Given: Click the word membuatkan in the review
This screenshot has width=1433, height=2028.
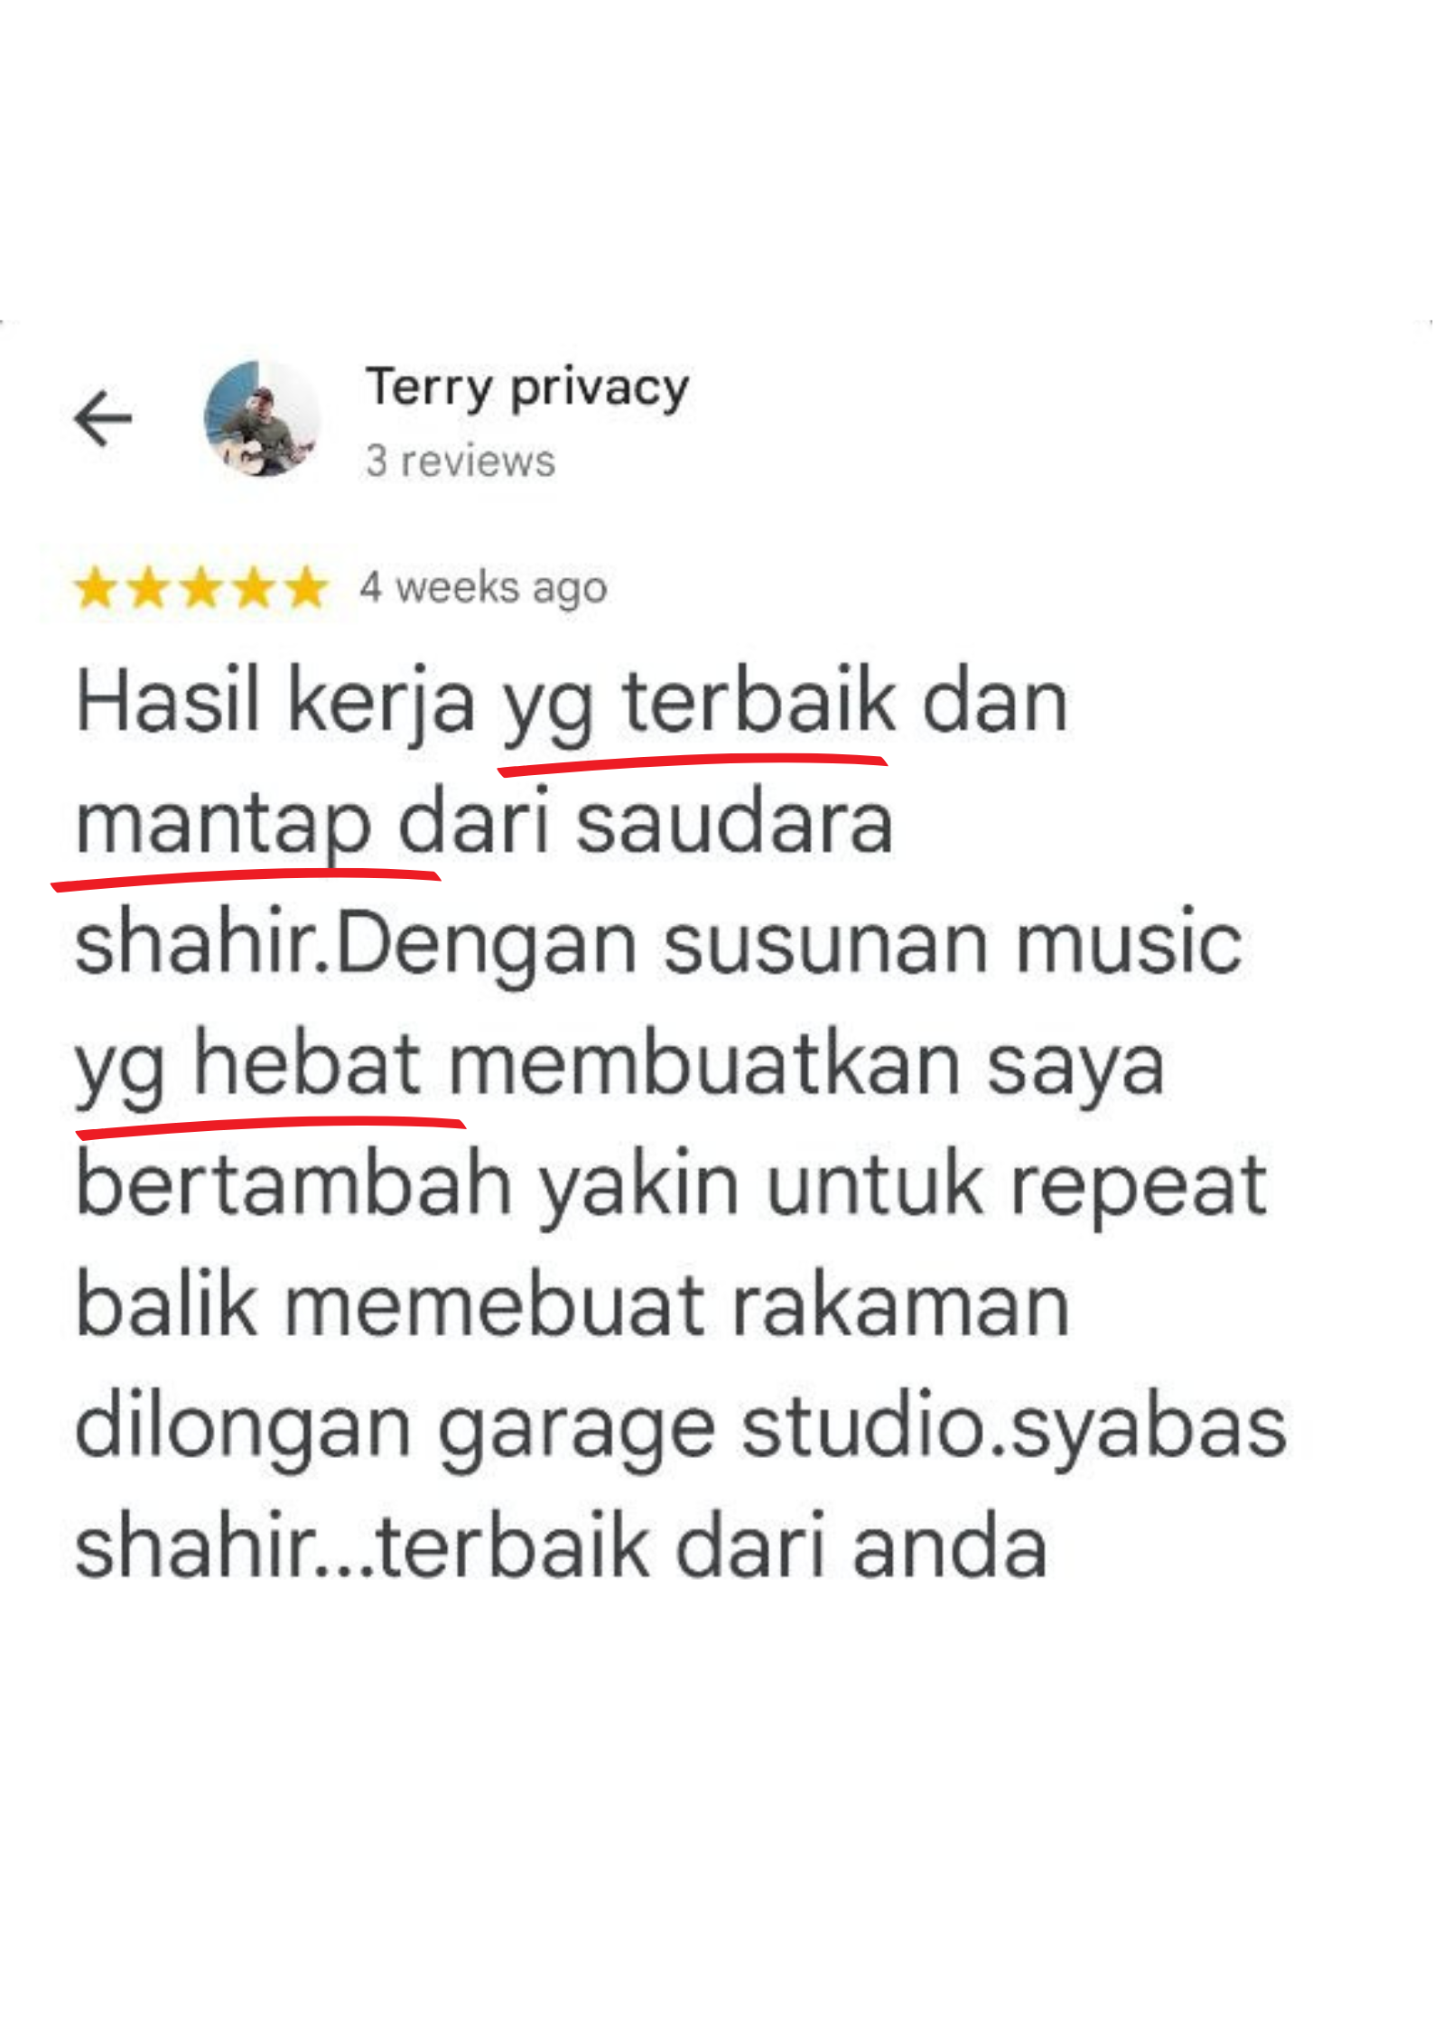Looking at the screenshot, I should point(704,1065).
